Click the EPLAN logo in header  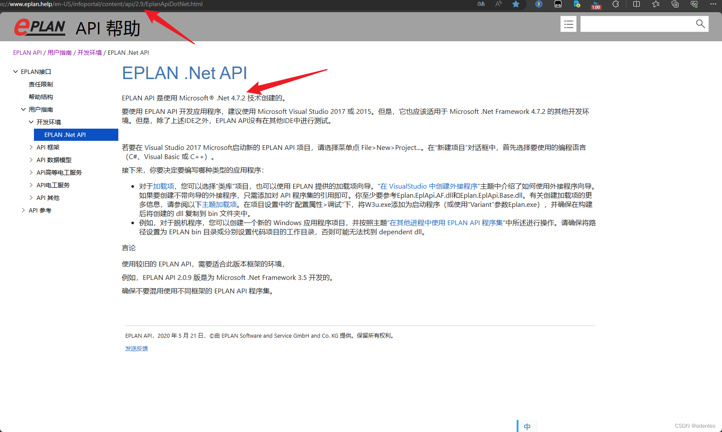click(40, 27)
